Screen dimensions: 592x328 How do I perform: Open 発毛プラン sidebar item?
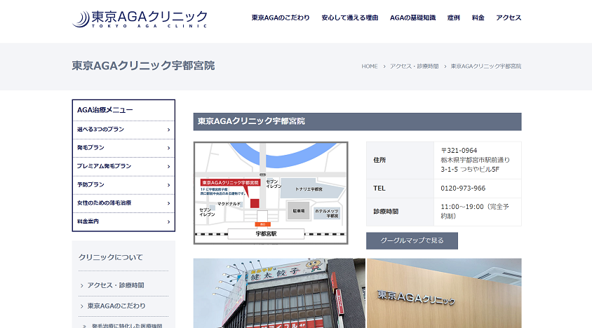tap(123, 148)
